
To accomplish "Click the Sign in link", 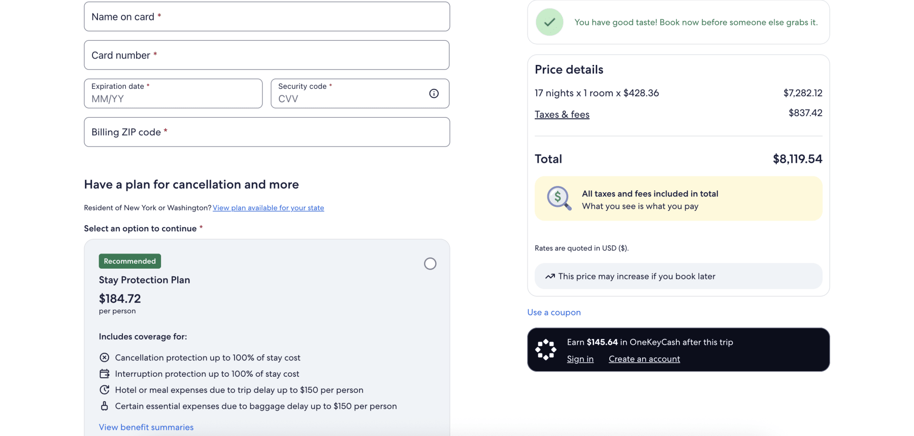I will click(x=580, y=359).
